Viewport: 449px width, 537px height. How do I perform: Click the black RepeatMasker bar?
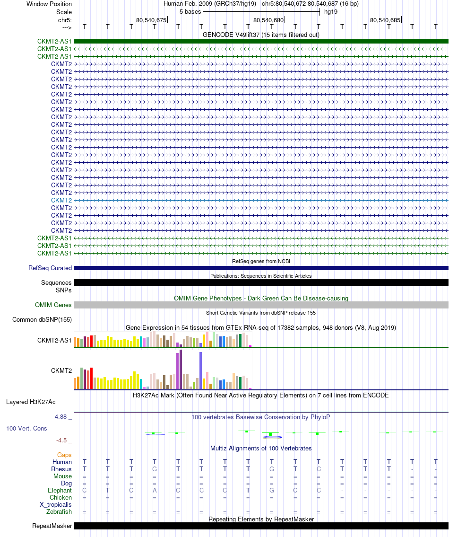tap(261, 526)
